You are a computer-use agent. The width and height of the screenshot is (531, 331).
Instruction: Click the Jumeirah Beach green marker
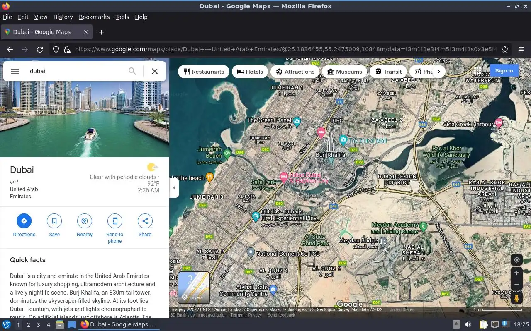click(x=227, y=154)
